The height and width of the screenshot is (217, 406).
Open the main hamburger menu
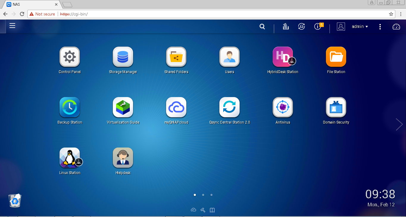[x=12, y=26]
